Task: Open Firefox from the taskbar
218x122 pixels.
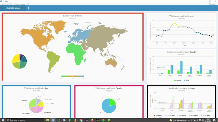Action: tap(92, 120)
